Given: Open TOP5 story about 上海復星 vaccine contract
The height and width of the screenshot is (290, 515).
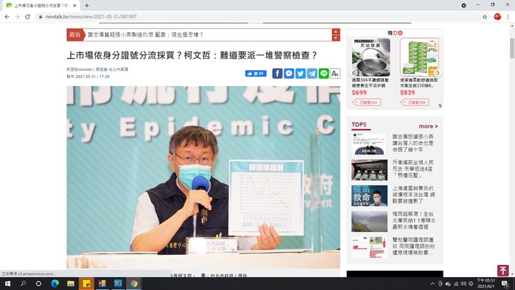Looking at the screenshot, I should [x=413, y=195].
